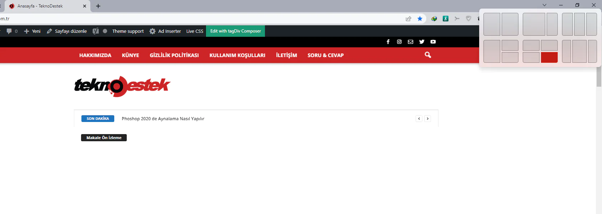
Task: Click the share page icon in address bar
Action: [x=408, y=19]
